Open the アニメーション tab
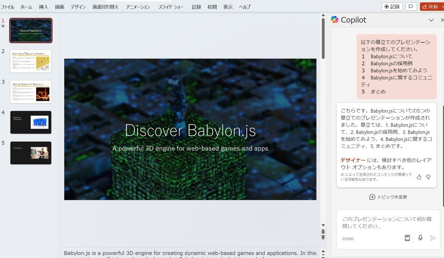This screenshot has width=444, height=258. [x=138, y=7]
